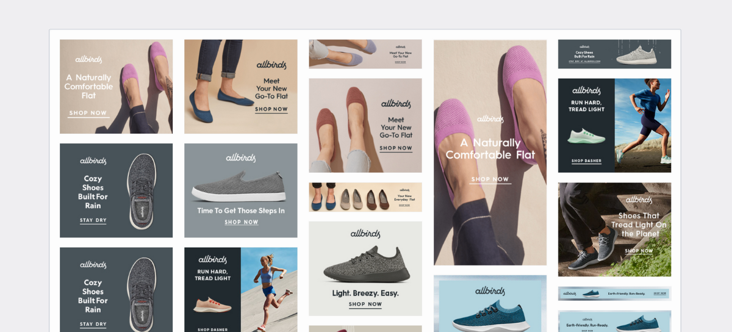Click the Light. Breezy. Easy. headline
Viewport: 732px width, 332px height.
click(x=365, y=293)
